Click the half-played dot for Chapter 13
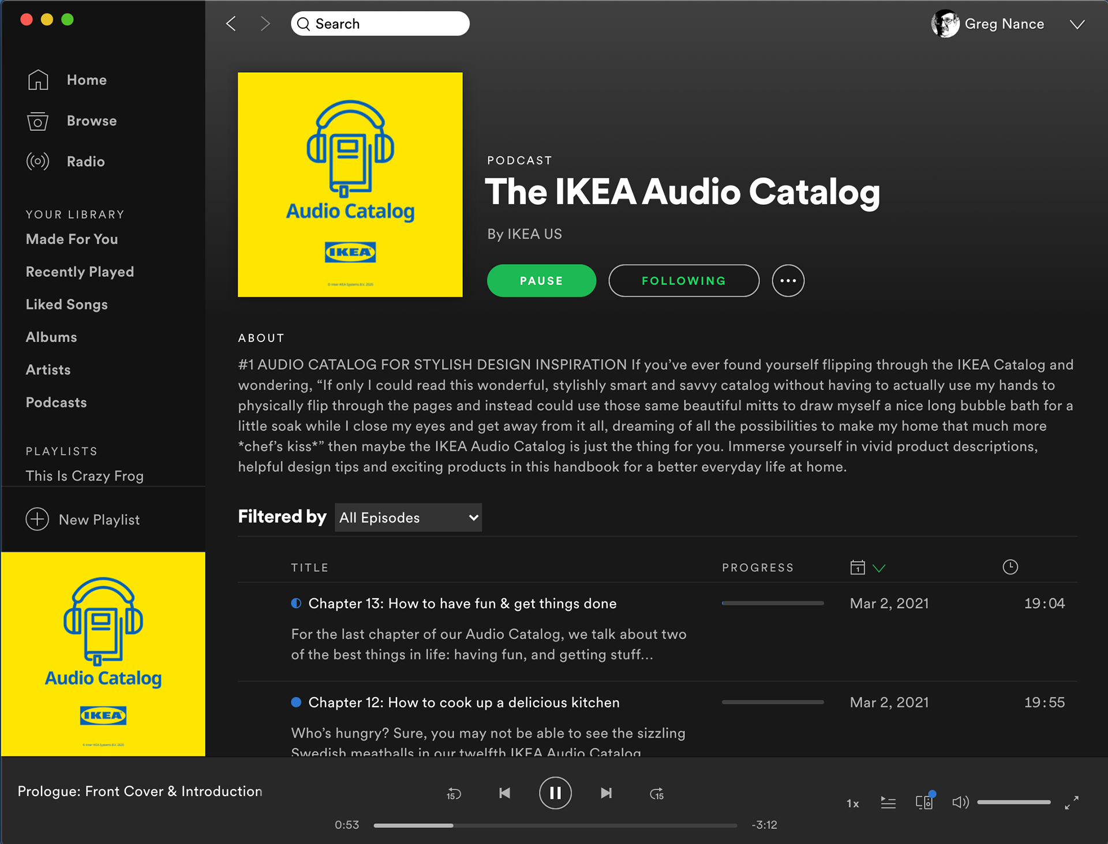1108x844 pixels. click(x=296, y=603)
